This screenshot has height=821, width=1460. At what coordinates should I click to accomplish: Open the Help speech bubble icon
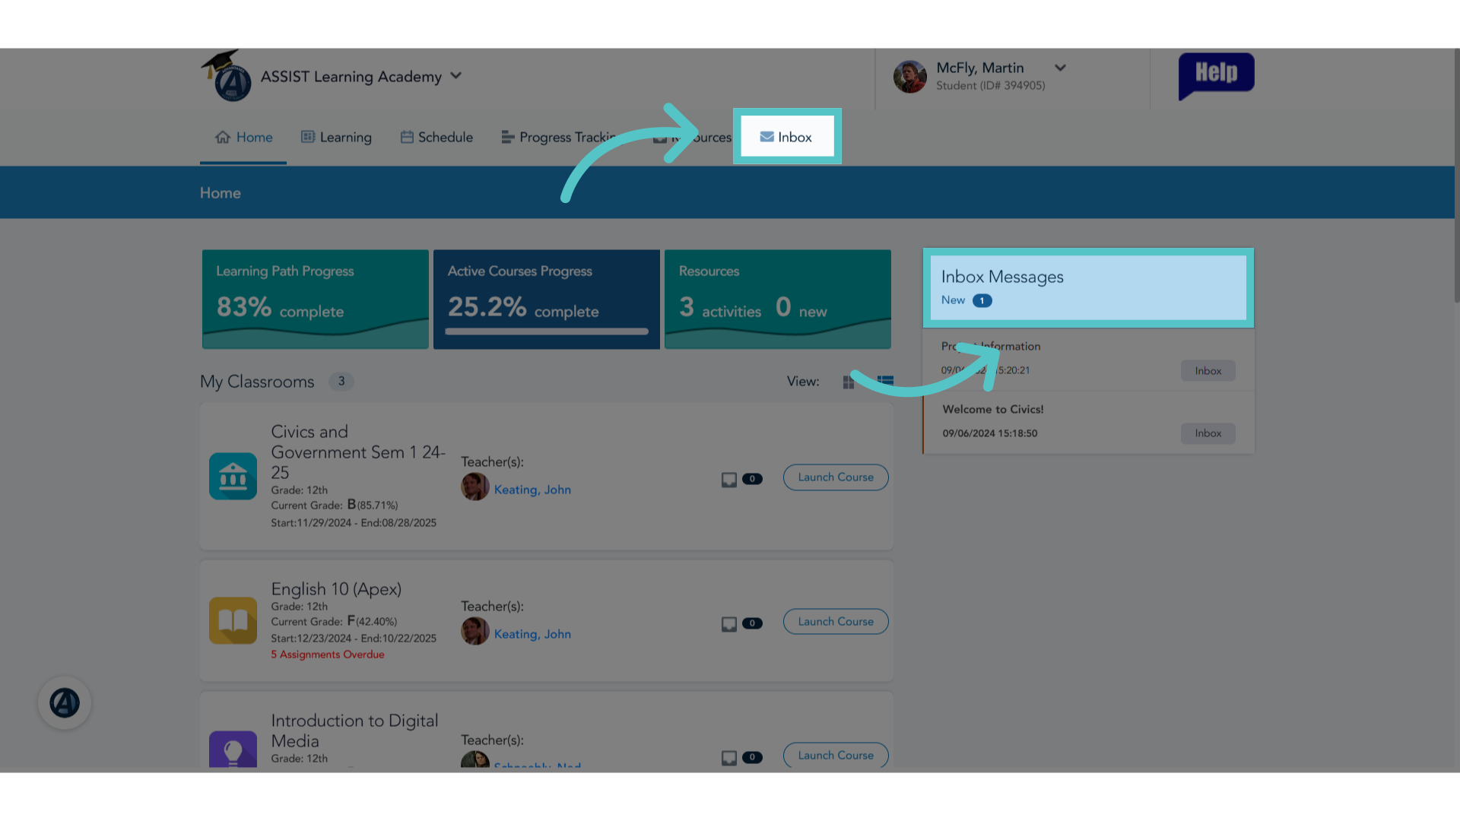tap(1216, 75)
